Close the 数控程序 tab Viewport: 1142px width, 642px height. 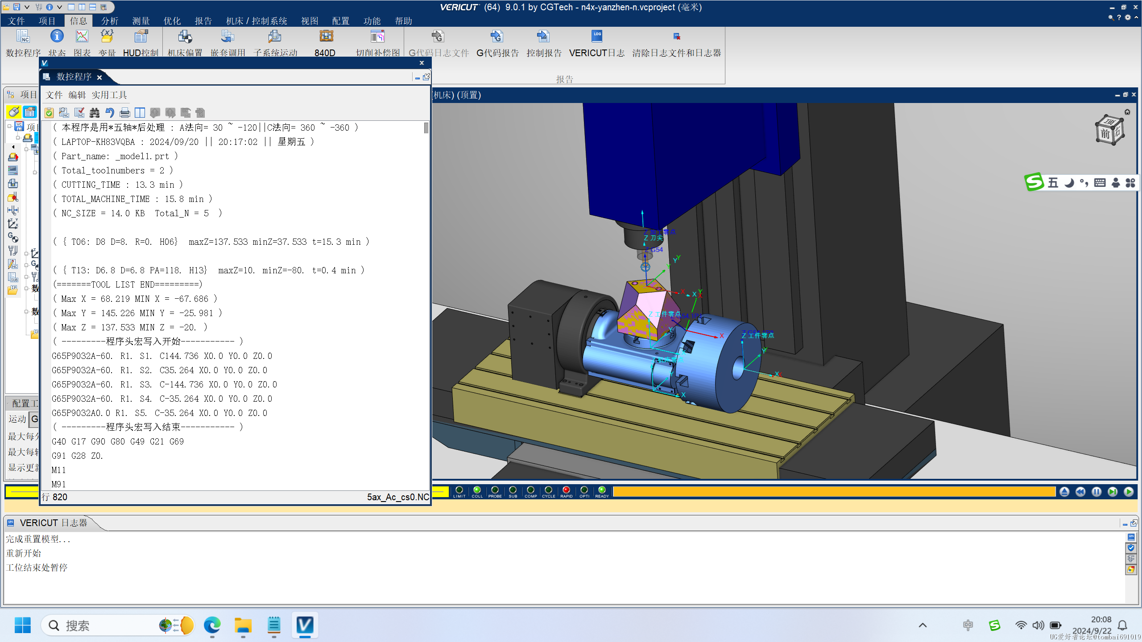click(99, 78)
